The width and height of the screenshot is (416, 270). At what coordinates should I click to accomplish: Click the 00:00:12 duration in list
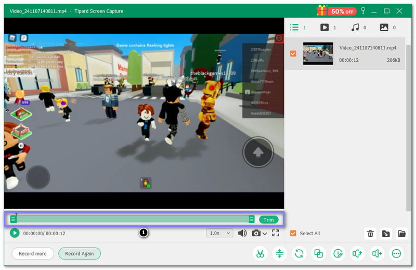click(x=348, y=60)
